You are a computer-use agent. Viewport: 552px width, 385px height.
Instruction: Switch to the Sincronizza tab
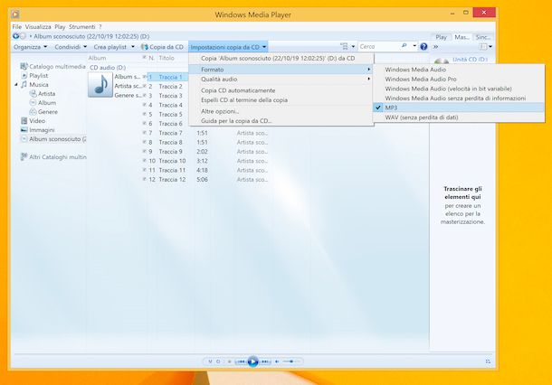pyautogui.click(x=482, y=37)
